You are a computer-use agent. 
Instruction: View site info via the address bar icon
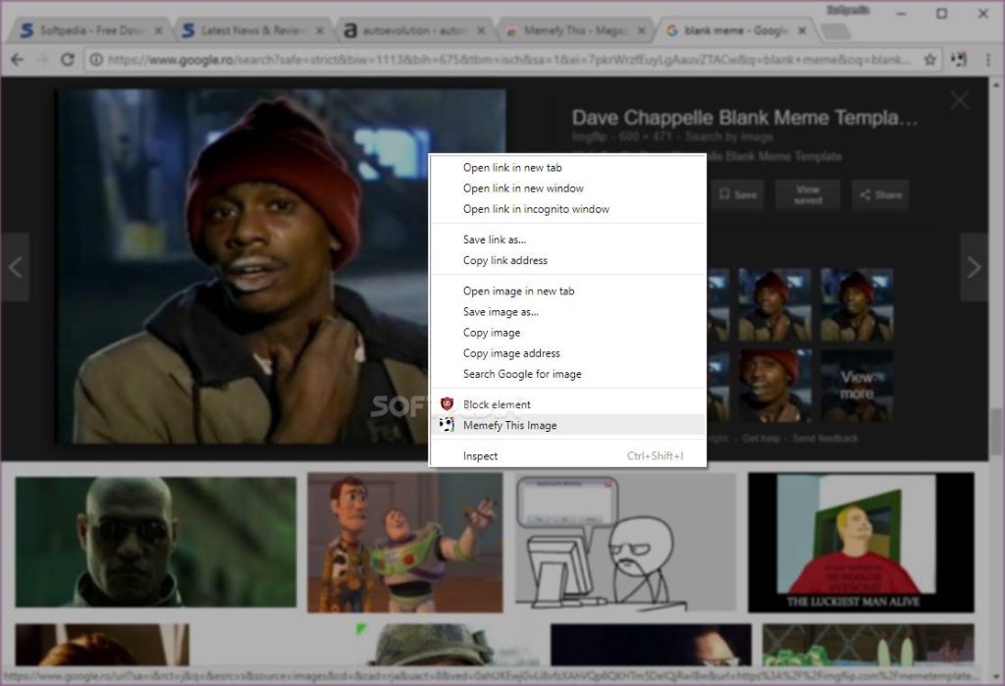point(96,60)
